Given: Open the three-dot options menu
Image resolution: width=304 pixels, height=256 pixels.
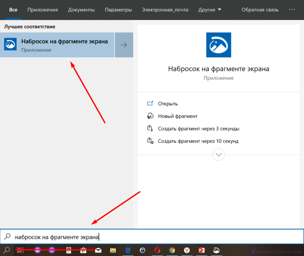Looking at the screenshot, I should coord(292,10).
